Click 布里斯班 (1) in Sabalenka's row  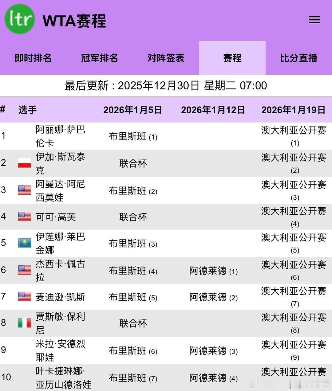(133, 136)
